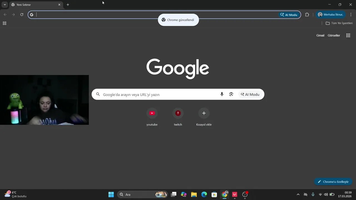Open the clock and date 17.03.2026

pyautogui.click(x=345, y=194)
